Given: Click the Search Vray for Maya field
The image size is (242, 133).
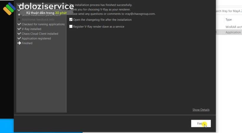Looking at the screenshot, I should [229, 11].
